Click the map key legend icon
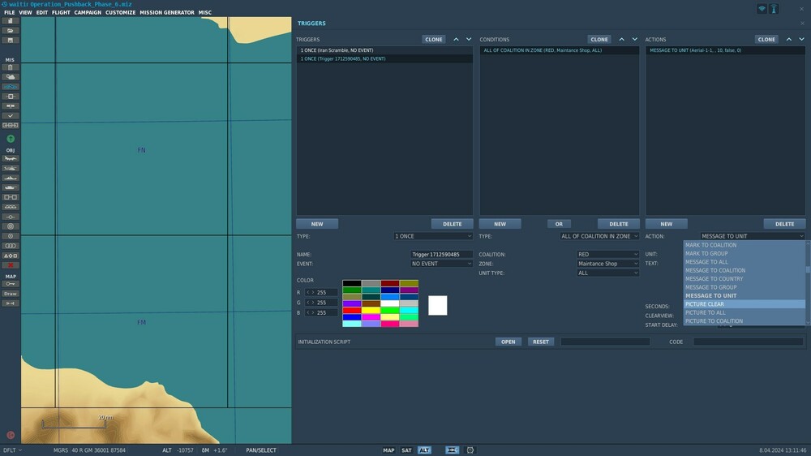Image resolution: width=811 pixels, height=456 pixels. pyautogui.click(x=11, y=284)
